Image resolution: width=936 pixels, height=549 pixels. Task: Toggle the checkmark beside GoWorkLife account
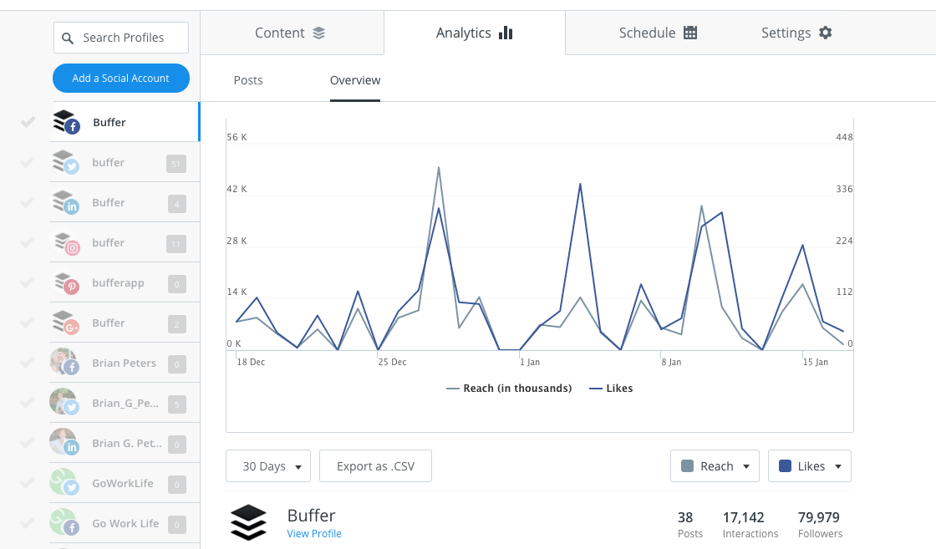pos(27,483)
